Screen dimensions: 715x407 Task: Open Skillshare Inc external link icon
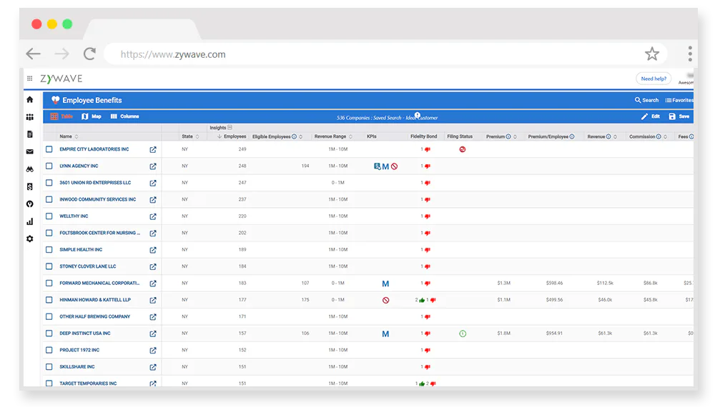[x=153, y=367]
